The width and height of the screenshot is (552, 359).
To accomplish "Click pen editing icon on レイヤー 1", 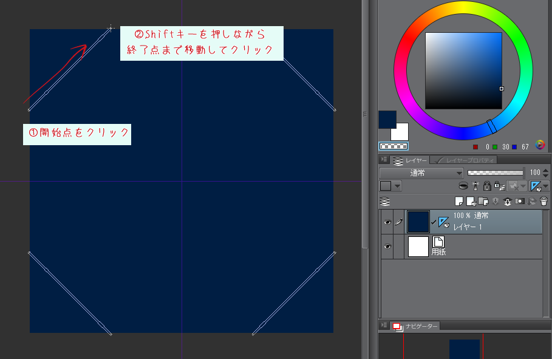I will point(398,222).
